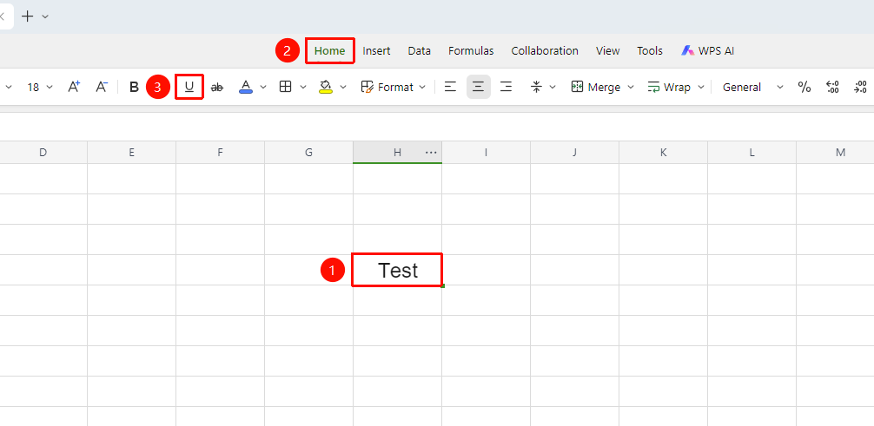The width and height of the screenshot is (874, 426).
Task: Apply percent style format
Action: click(x=804, y=87)
